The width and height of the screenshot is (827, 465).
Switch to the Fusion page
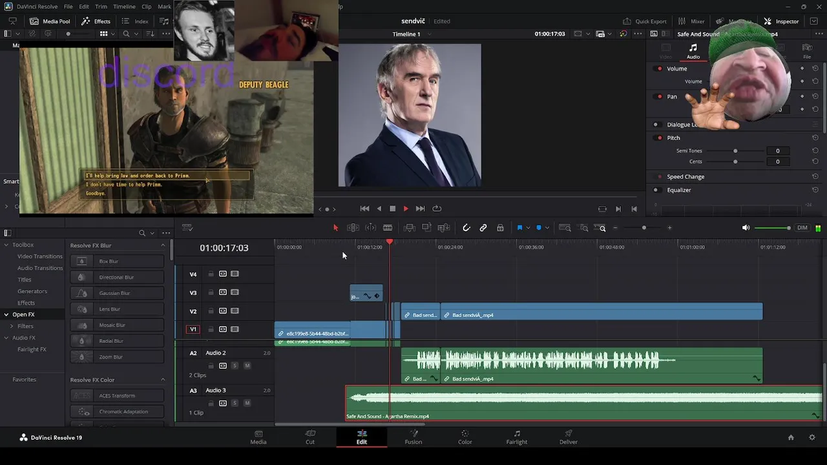pos(413,437)
